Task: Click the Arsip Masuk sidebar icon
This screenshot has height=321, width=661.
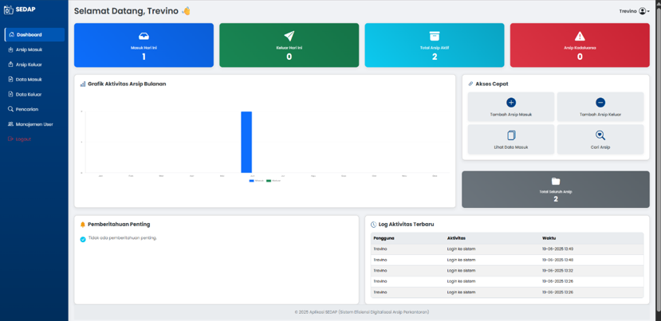Action: 11,49
